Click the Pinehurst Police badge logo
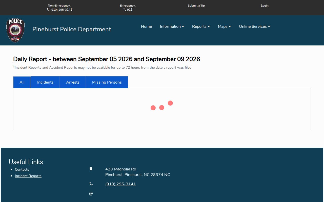The image size is (324, 202). [x=15, y=30]
